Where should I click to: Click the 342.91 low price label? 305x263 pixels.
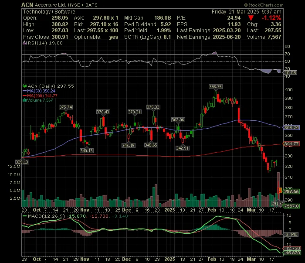point(182,148)
